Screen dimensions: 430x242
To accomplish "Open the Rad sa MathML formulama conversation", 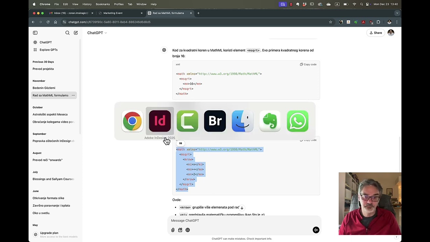I will tap(50, 95).
